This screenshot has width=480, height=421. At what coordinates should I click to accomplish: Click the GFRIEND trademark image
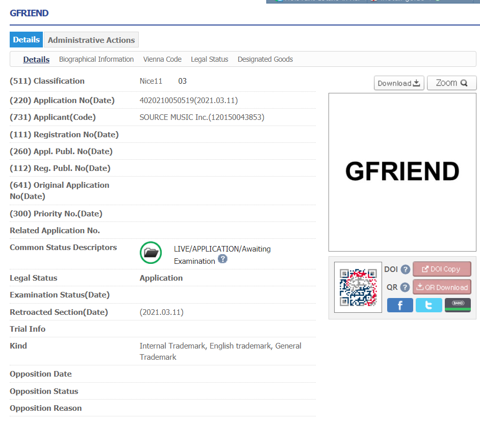402,172
